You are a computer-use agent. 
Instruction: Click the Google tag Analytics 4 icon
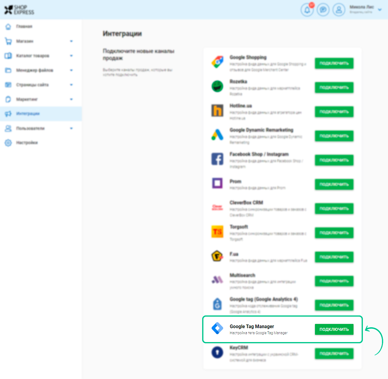[x=217, y=304]
